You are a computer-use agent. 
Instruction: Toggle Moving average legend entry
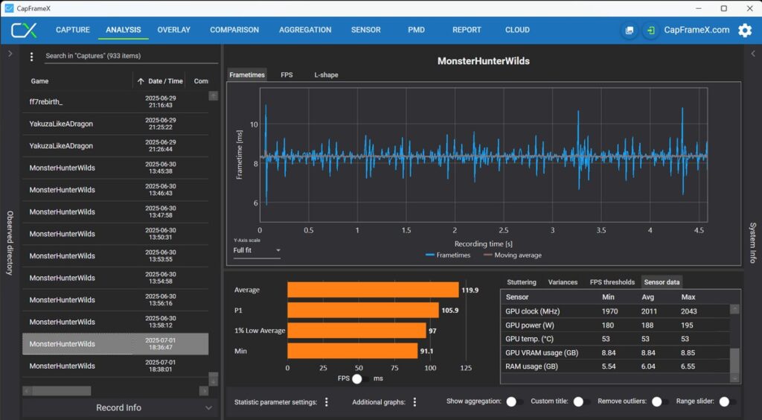pyautogui.click(x=513, y=255)
